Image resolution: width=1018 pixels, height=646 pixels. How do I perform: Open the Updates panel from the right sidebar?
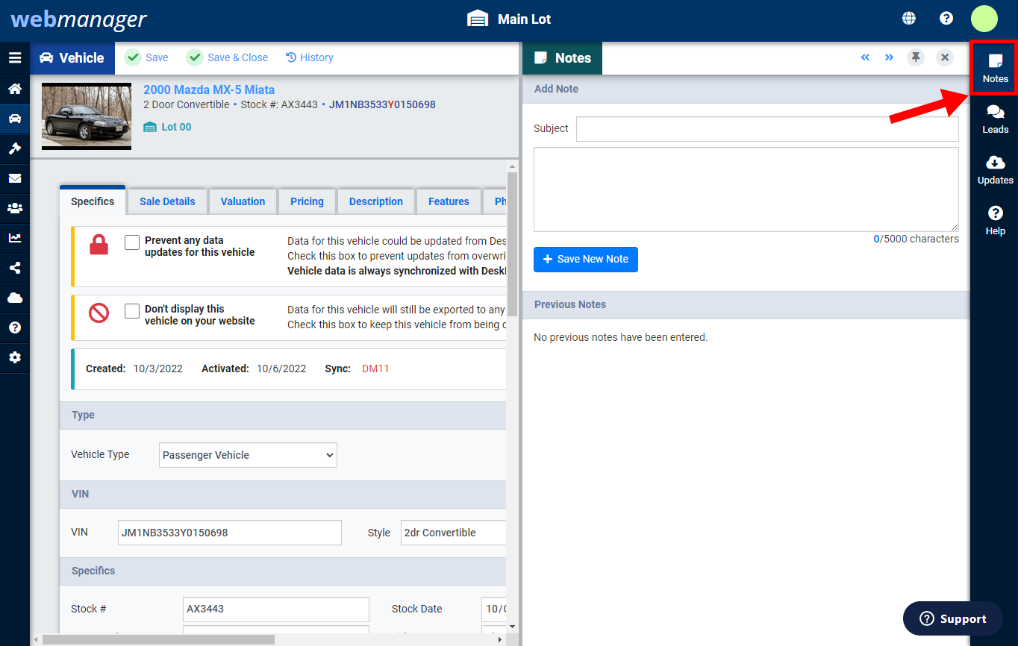point(995,170)
